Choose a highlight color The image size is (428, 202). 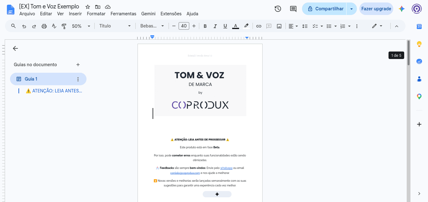click(246, 26)
